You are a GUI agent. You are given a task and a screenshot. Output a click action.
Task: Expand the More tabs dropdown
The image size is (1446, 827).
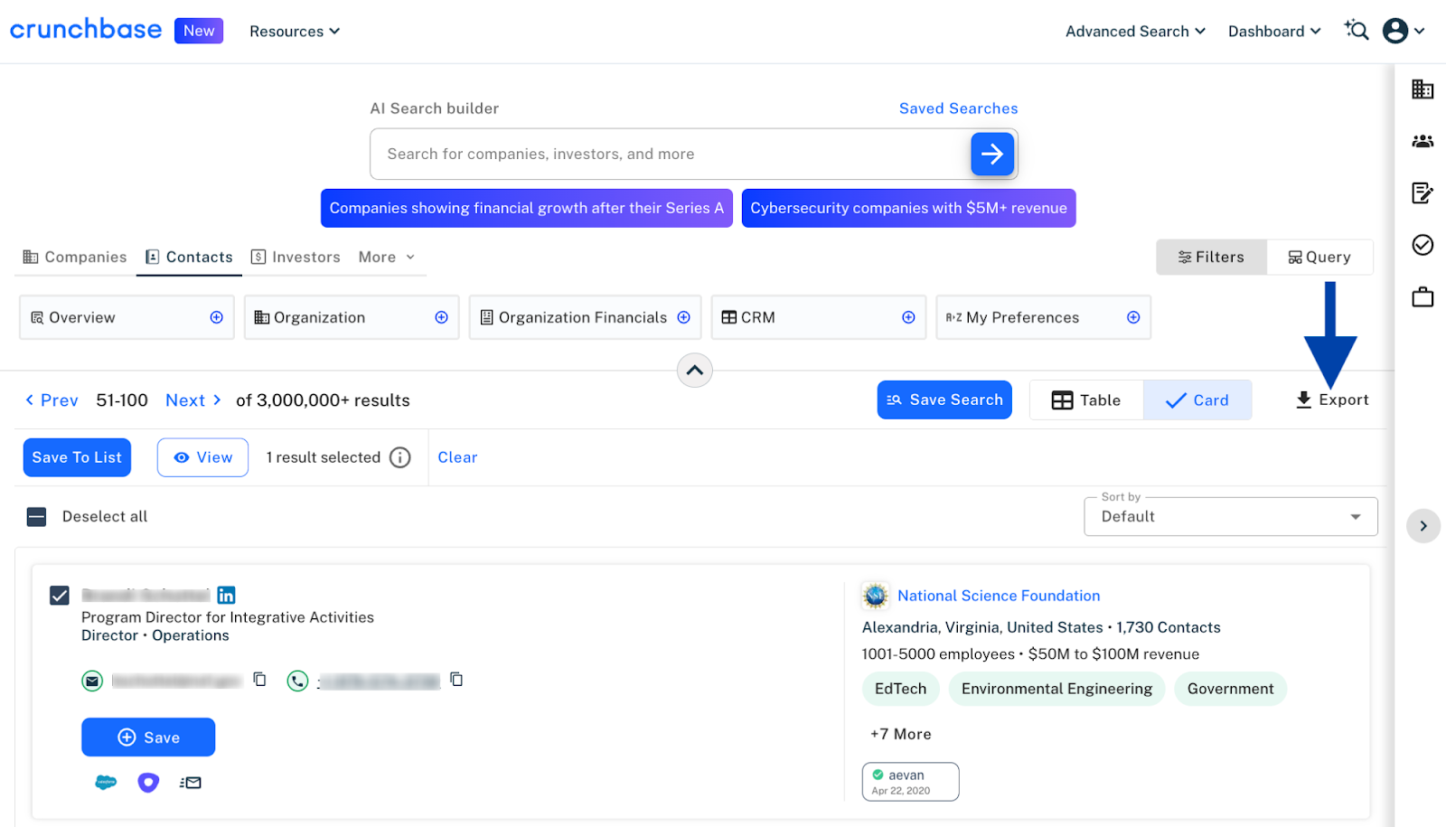click(x=387, y=257)
